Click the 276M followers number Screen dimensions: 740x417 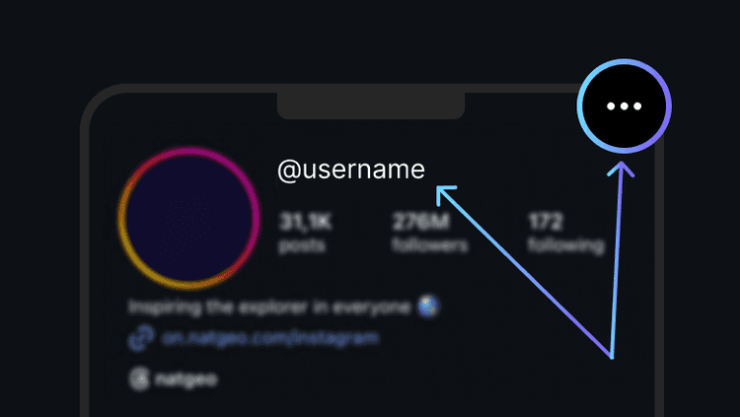tap(420, 222)
